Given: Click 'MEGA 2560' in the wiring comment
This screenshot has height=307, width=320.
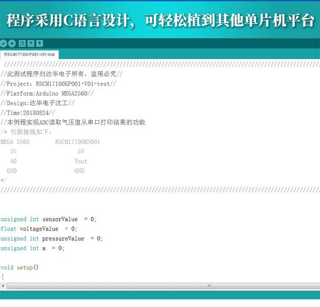Looking at the screenshot, I should pyautogui.click(x=15, y=142).
